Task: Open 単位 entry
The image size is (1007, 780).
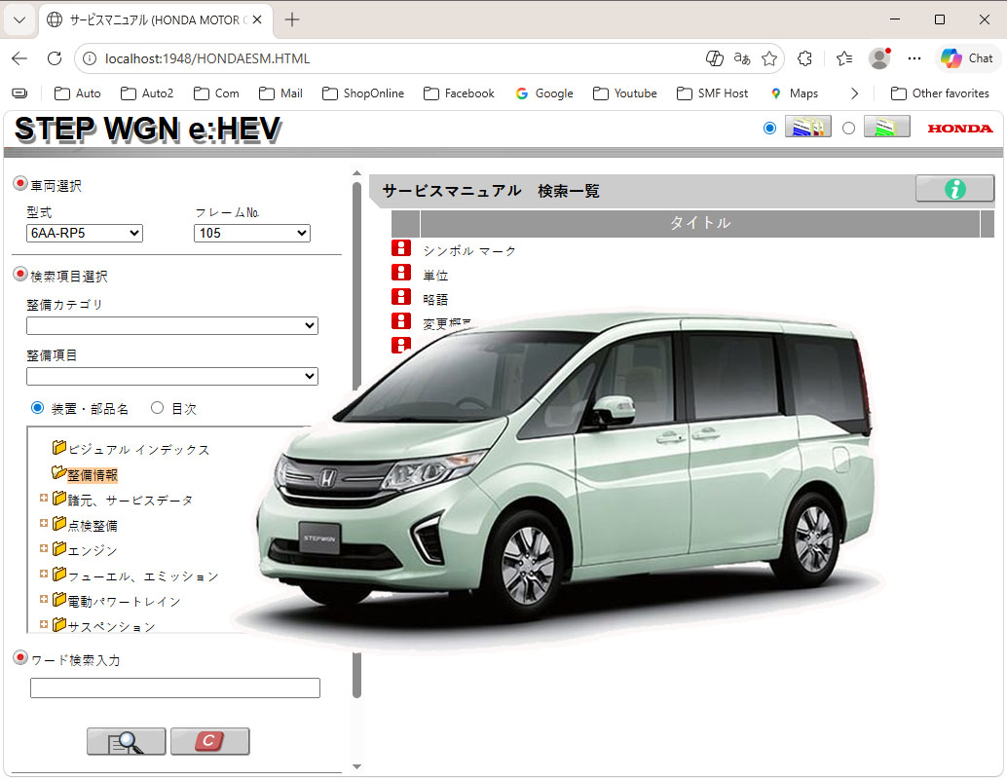Action: pos(435,276)
